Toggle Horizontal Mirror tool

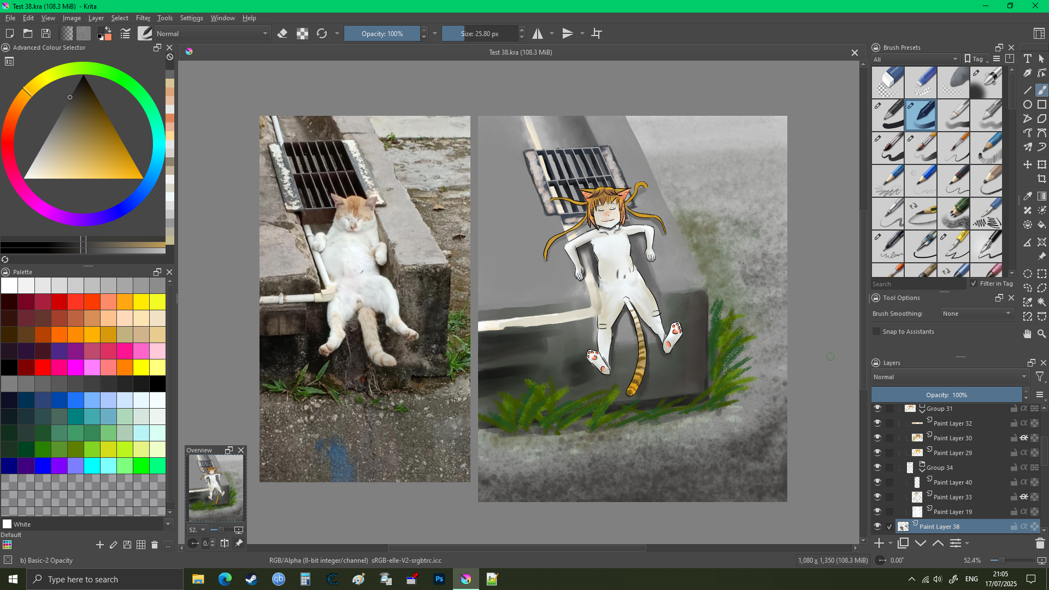(538, 33)
